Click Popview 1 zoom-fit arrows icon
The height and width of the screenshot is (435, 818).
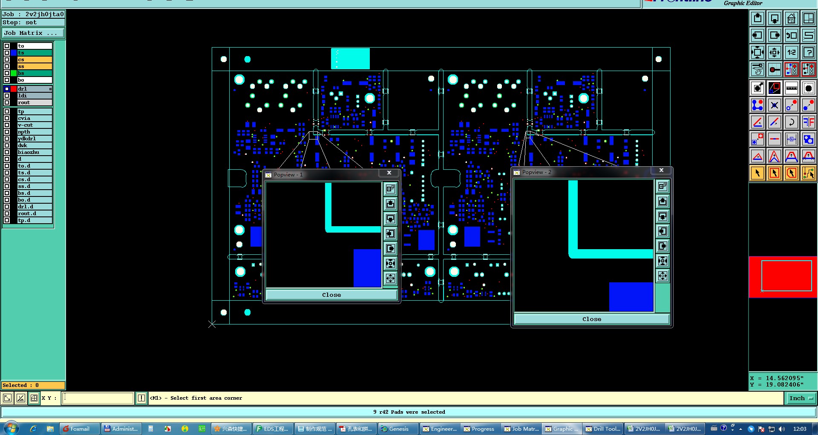390,264
